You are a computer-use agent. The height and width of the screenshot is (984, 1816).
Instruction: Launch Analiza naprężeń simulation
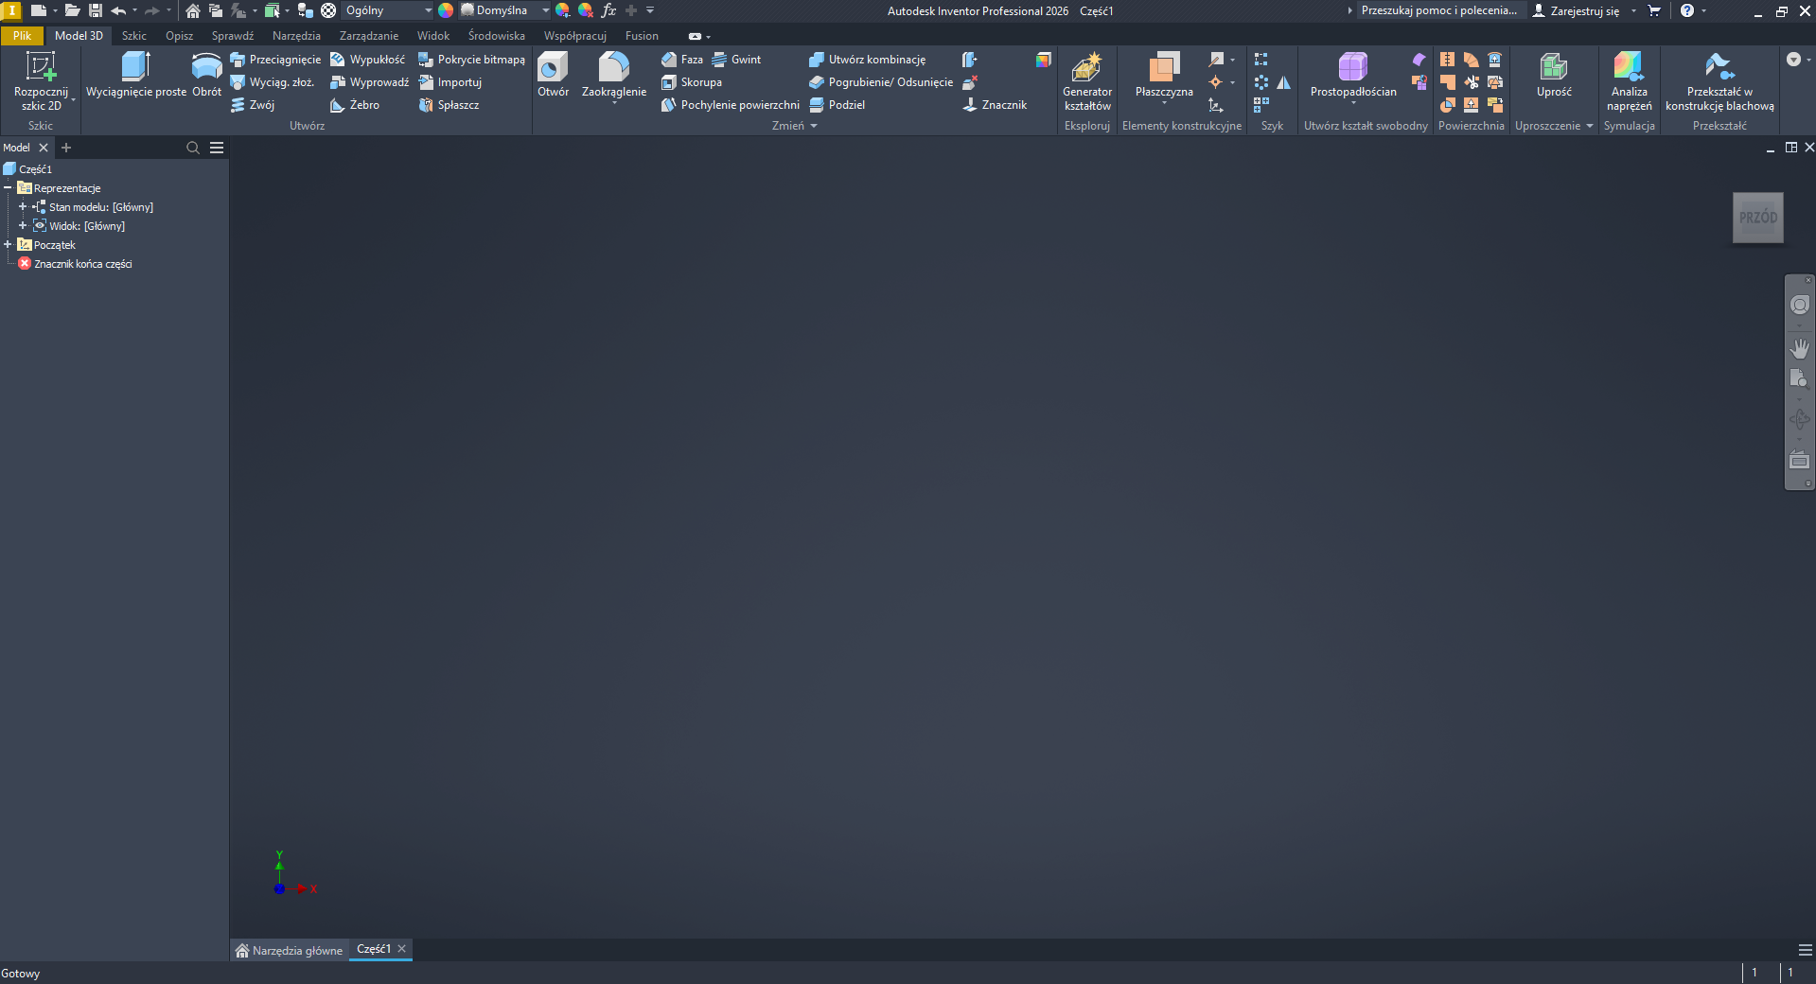coord(1628,67)
